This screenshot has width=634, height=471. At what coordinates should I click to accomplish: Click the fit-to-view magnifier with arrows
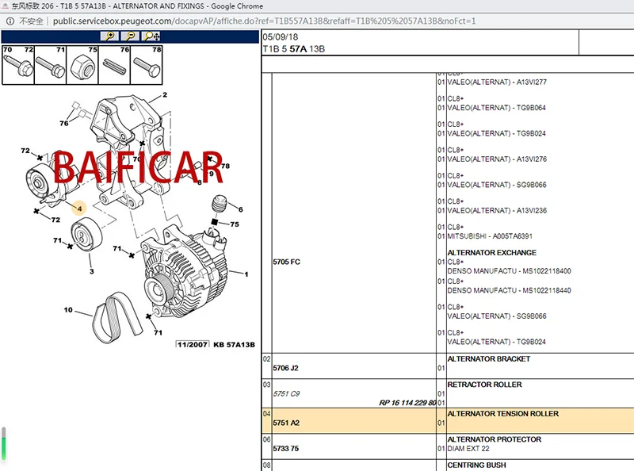point(151,36)
